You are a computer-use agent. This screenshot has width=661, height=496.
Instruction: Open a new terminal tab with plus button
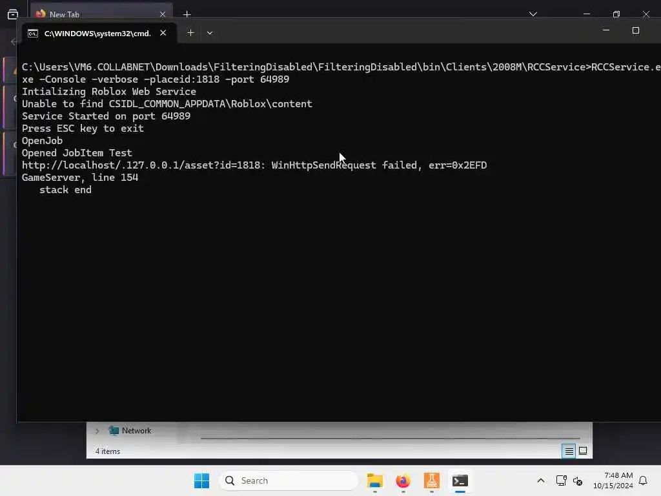190,33
